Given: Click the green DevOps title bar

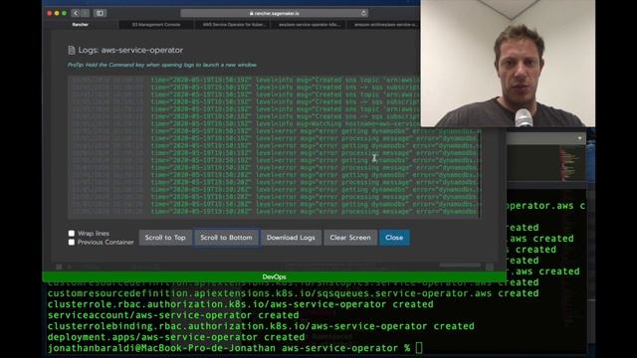Looking at the screenshot, I should click(275, 276).
